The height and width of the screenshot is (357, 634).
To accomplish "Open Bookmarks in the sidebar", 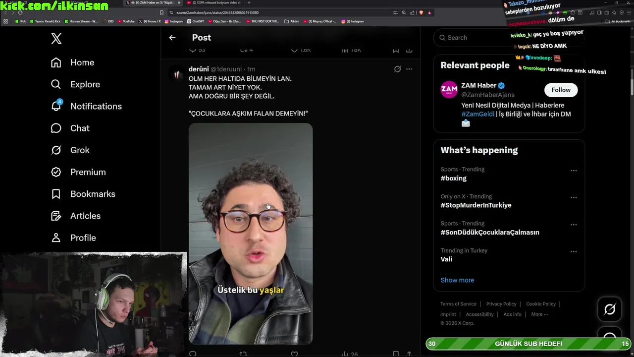I will pos(83,194).
